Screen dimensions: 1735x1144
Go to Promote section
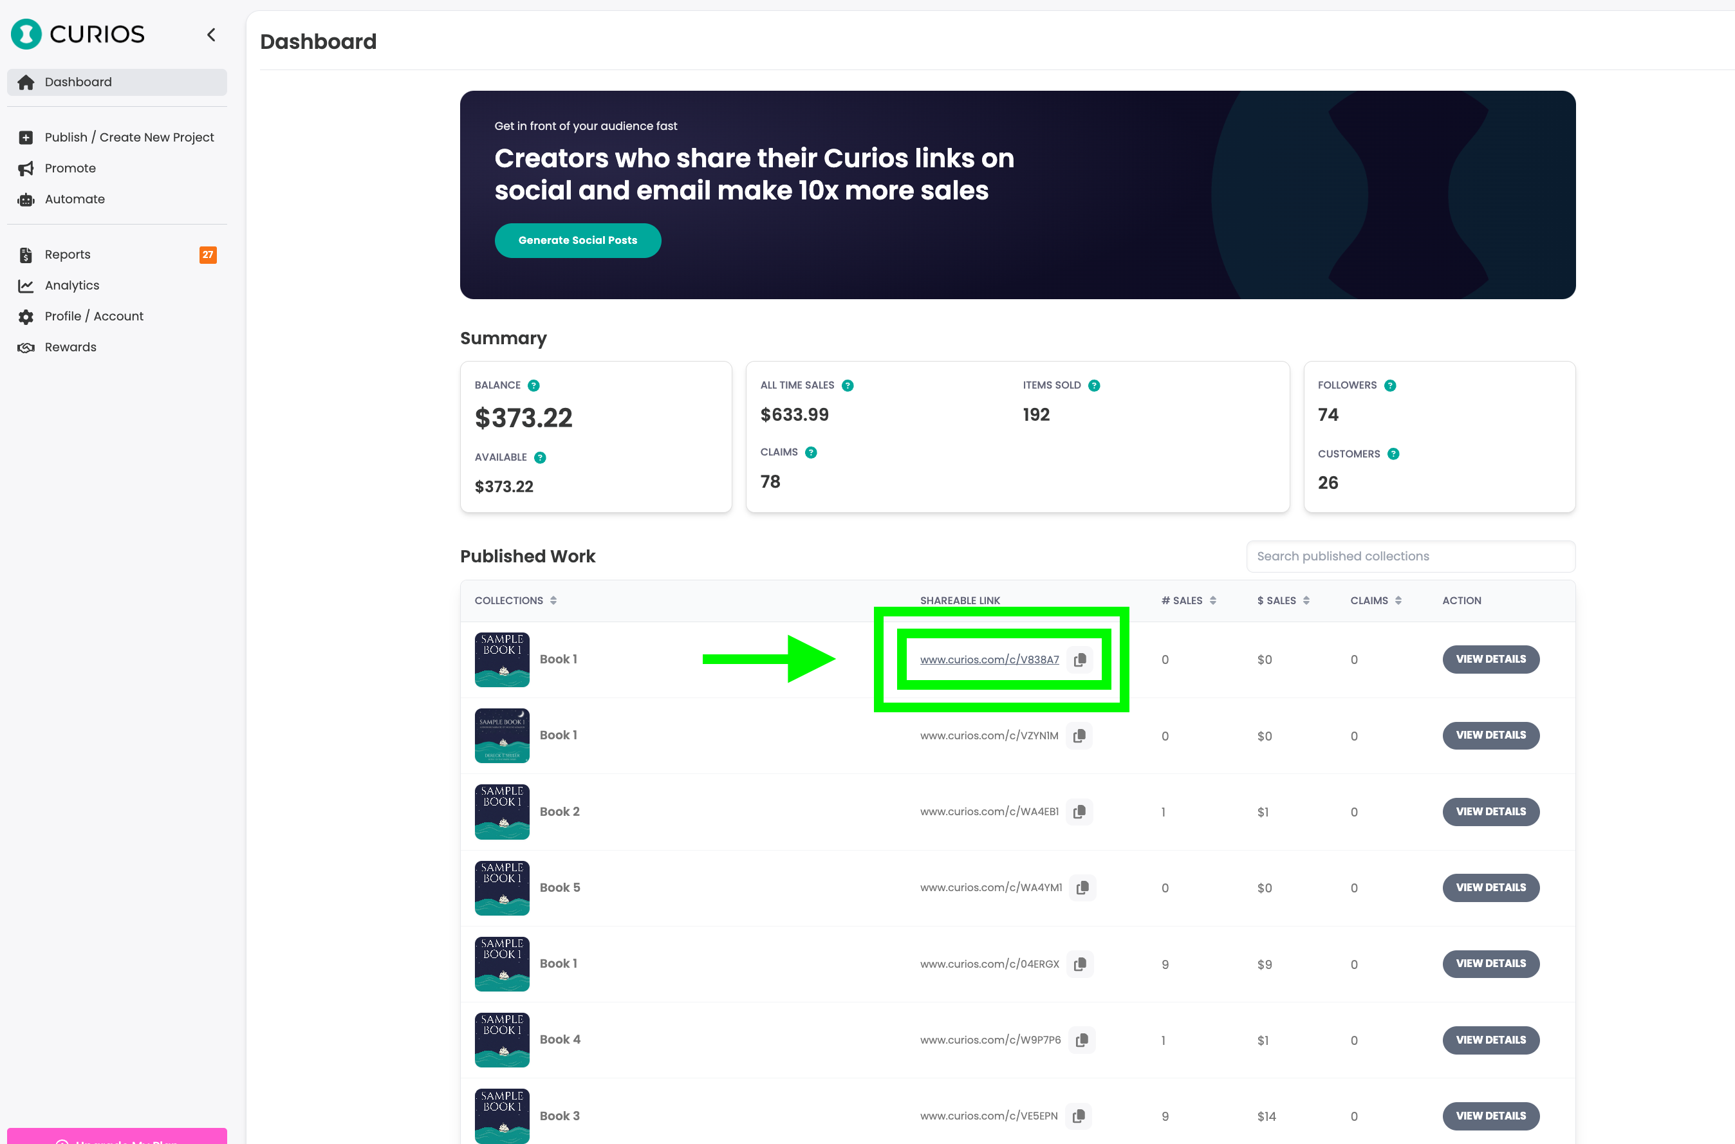(x=116, y=169)
